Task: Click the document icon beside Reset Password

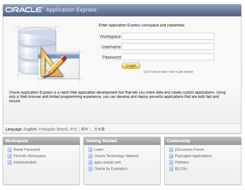Action: (9, 150)
